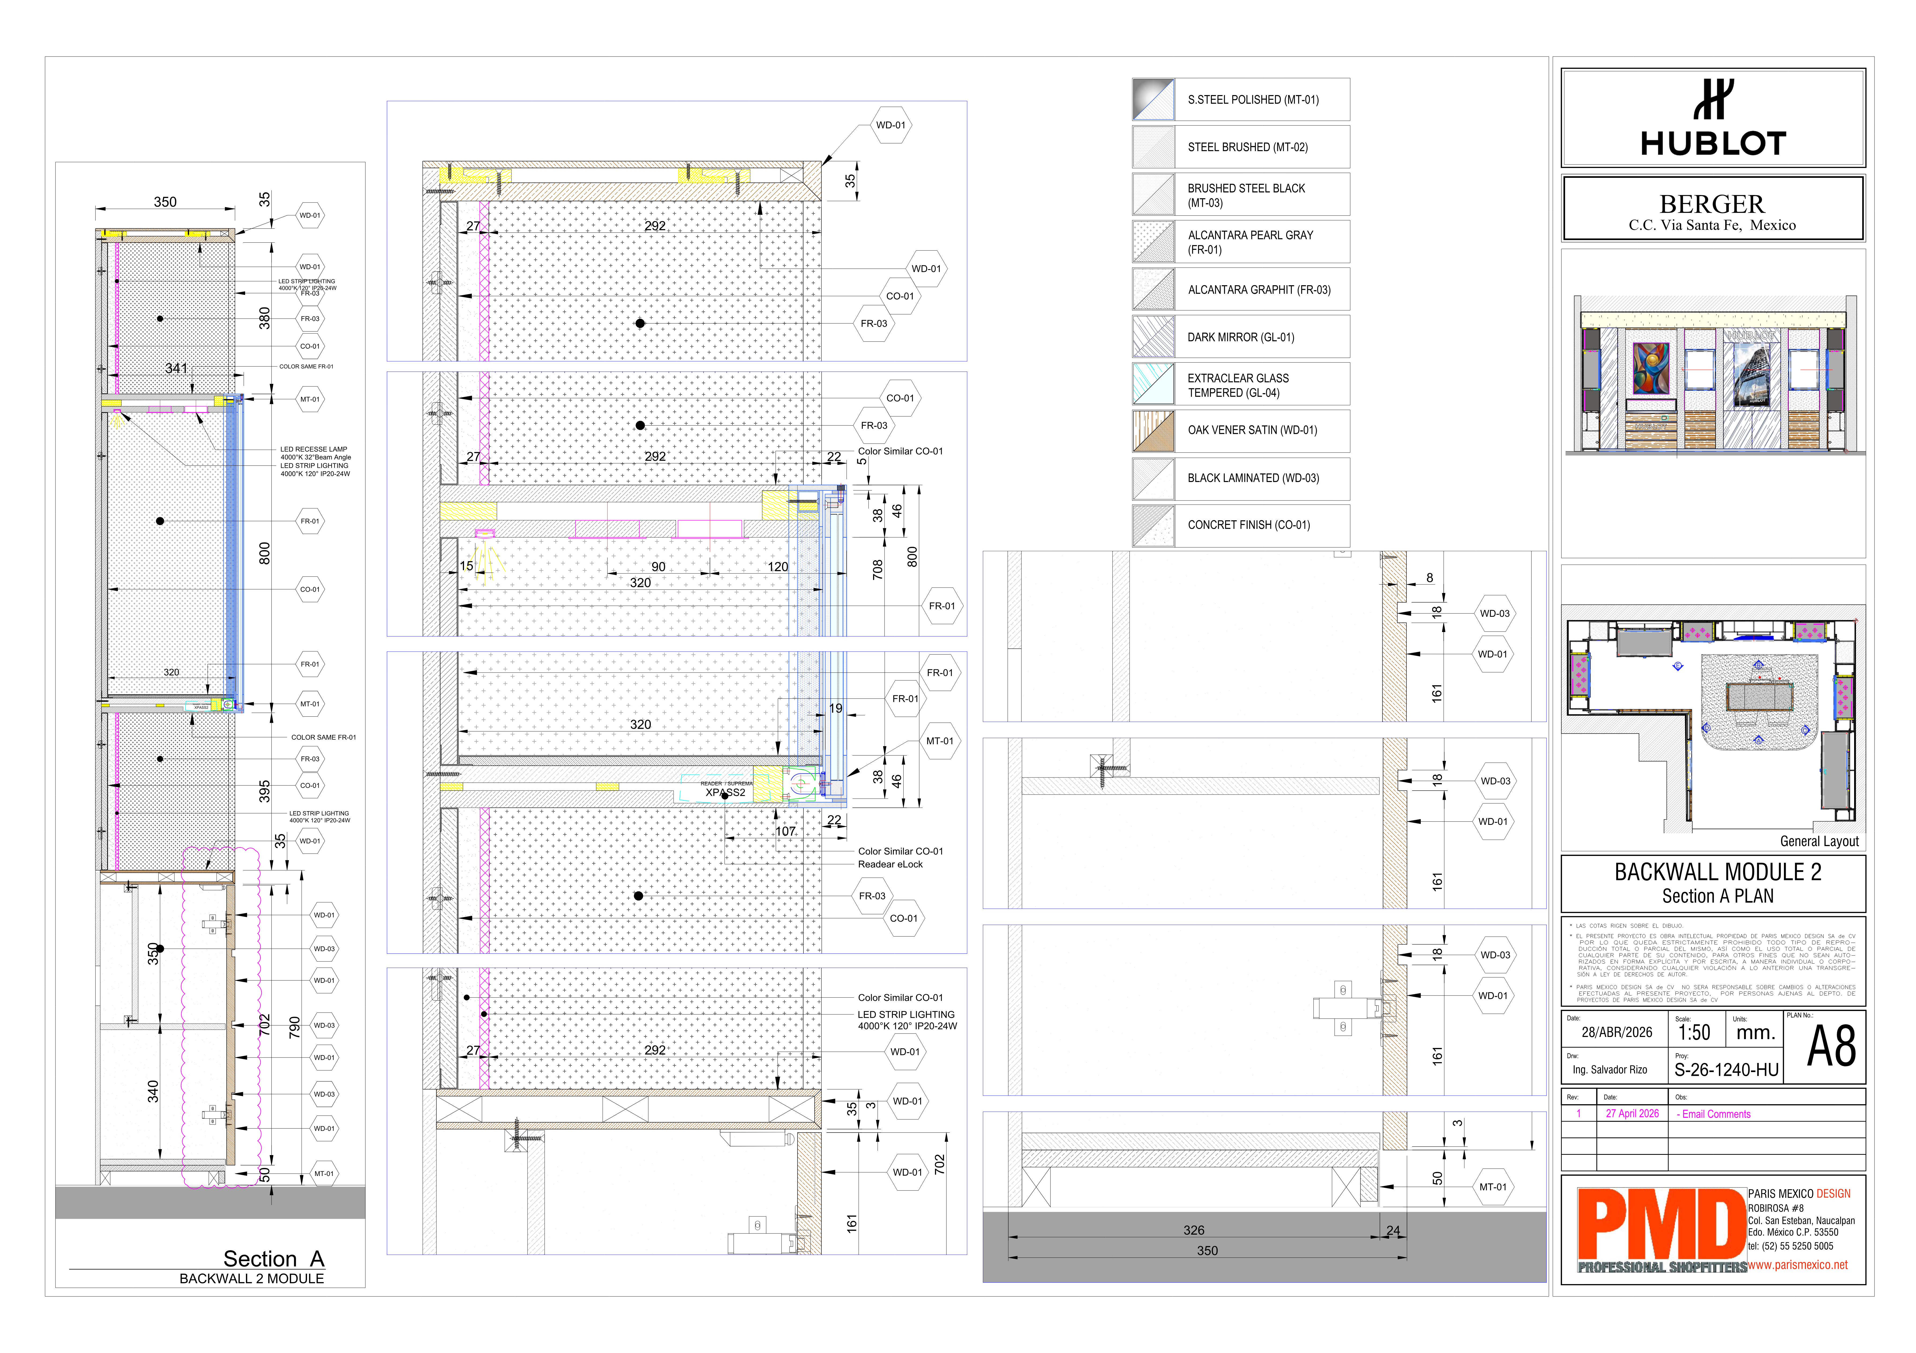The width and height of the screenshot is (1916, 1353).
Task: Select the 'Section A PLAN' subtitle
Action: tap(1717, 897)
